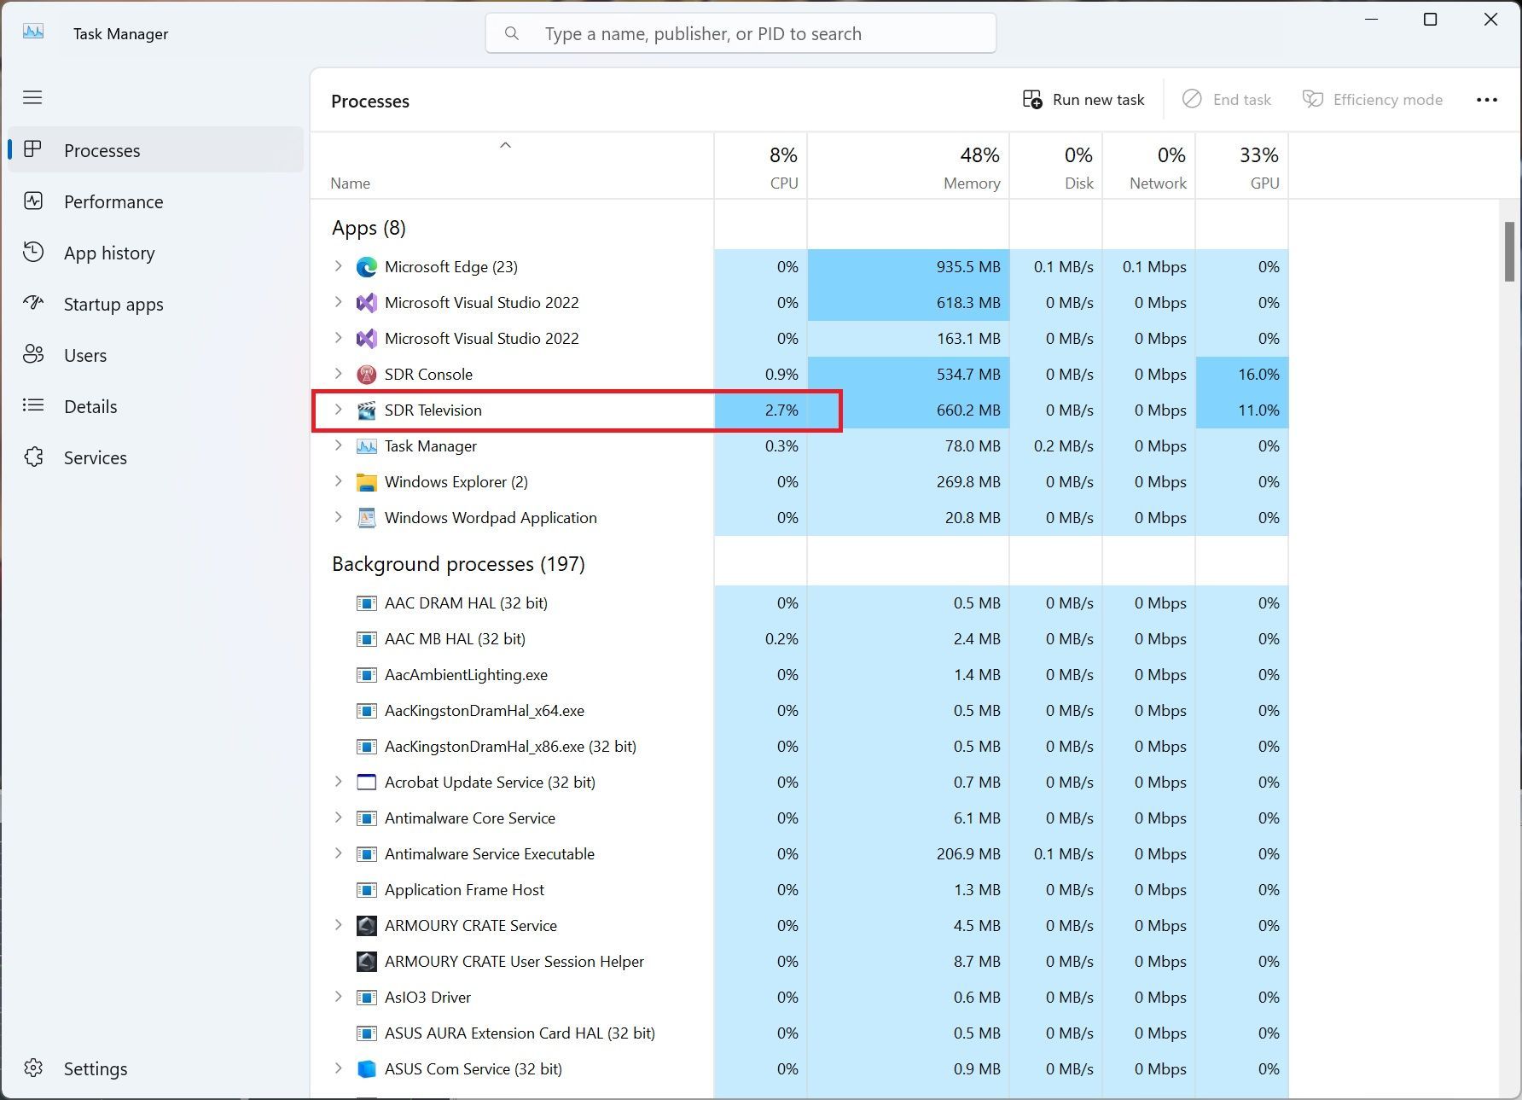Click the Application Frame Host icon
Image resolution: width=1522 pixels, height=1100 pixels.
point(366,890)
